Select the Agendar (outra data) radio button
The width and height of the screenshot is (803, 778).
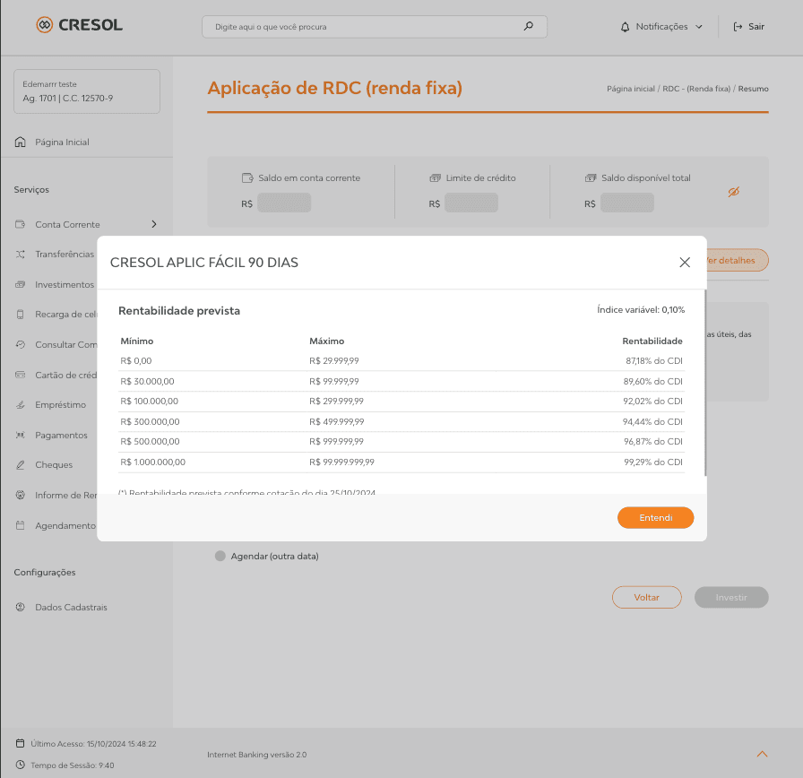click(x=220, y=556)
